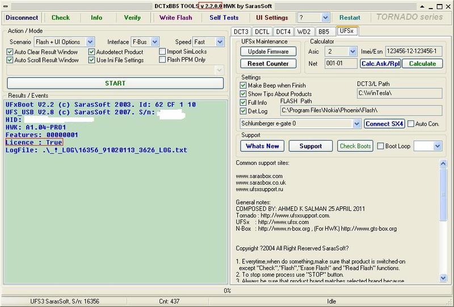Open Schlumberger e-gate 0 dropdown
This screenshot has height=307, width=454.
(356, 124)
